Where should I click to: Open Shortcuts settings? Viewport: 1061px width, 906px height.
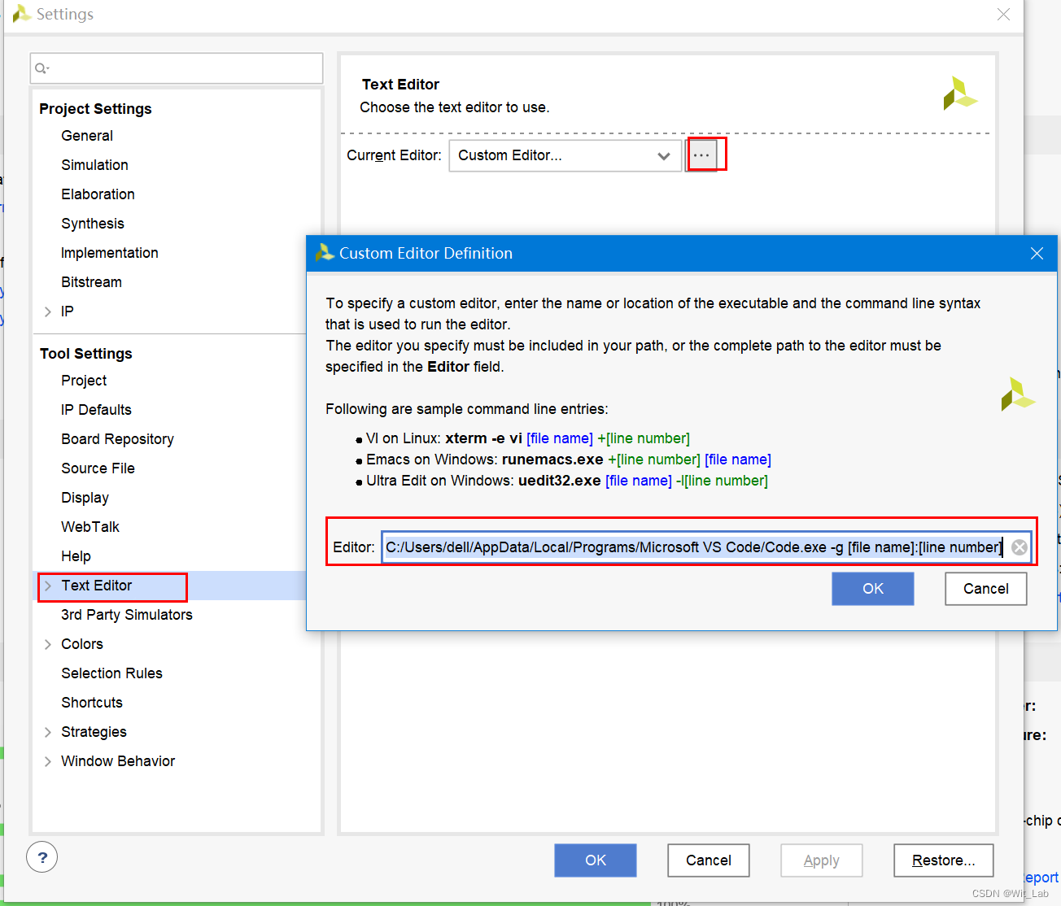pos(92,703)
